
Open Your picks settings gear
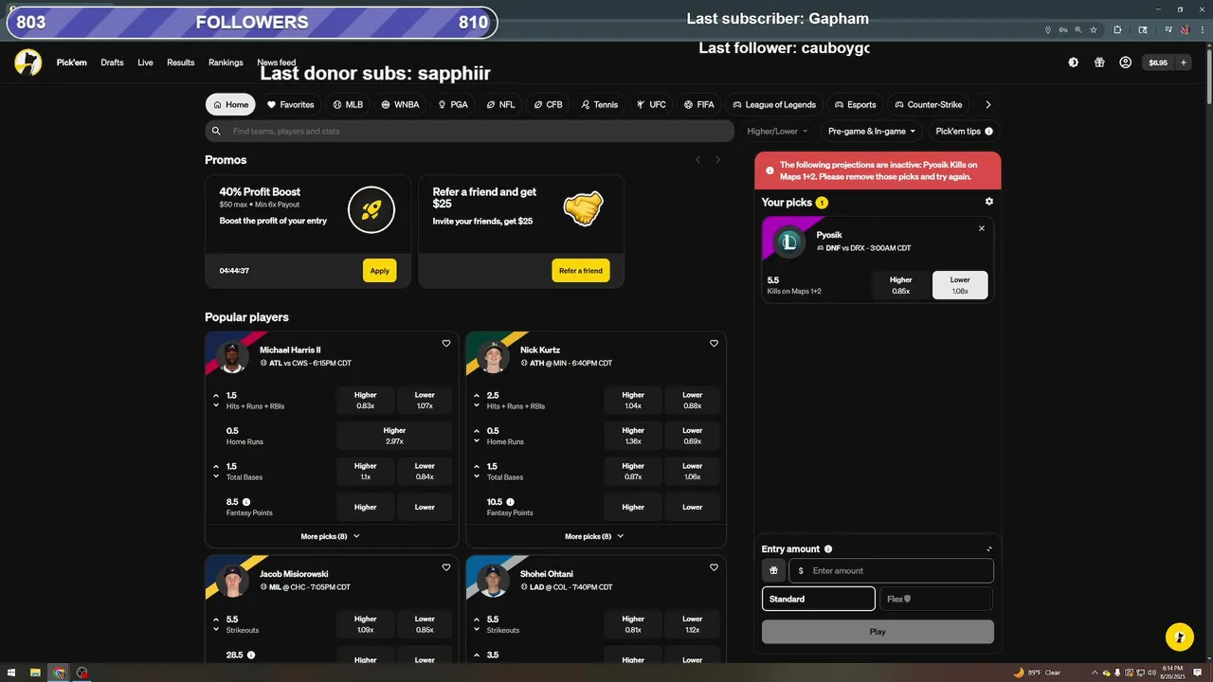(989, 202)
